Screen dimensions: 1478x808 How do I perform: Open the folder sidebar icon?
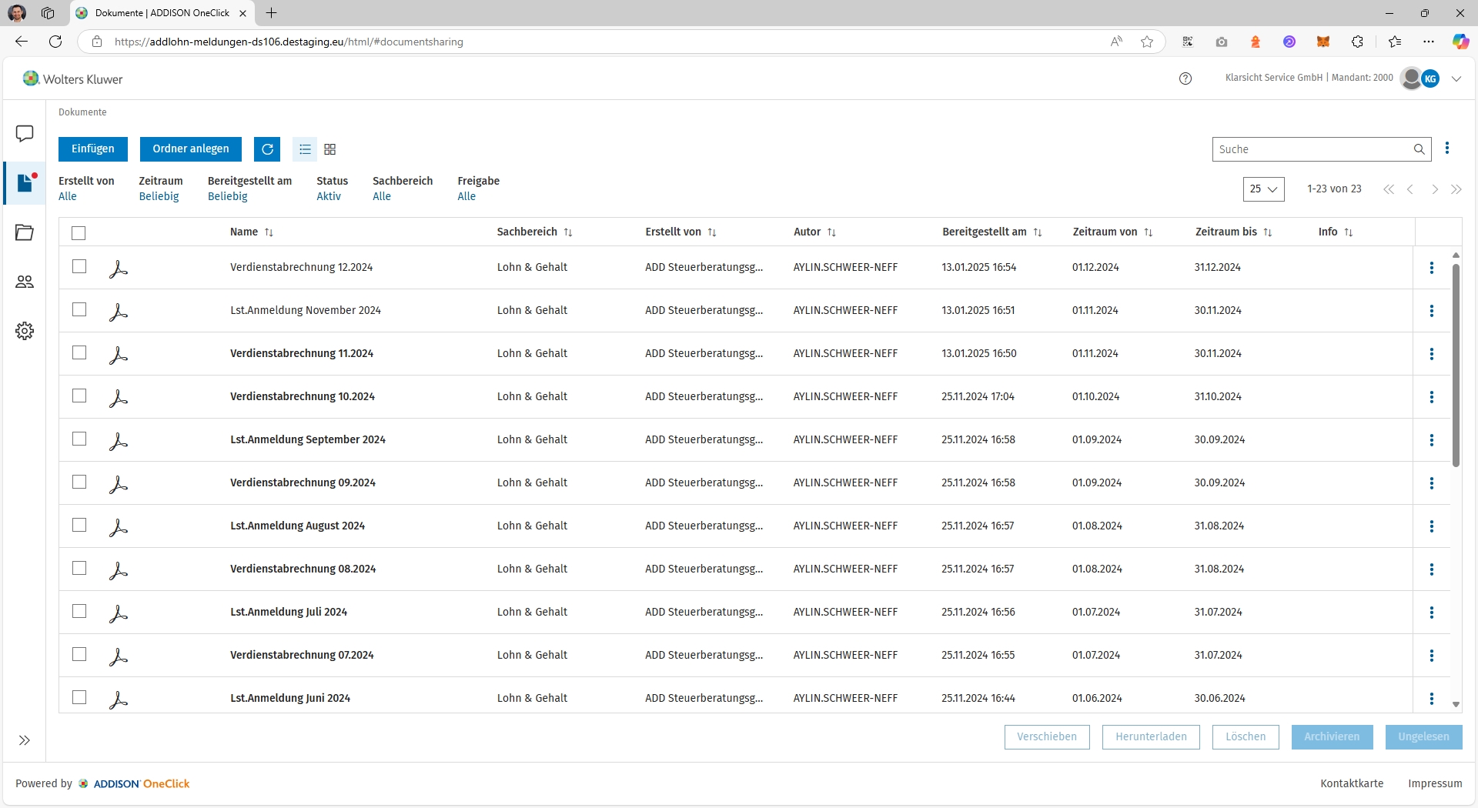tap(25, 232)
